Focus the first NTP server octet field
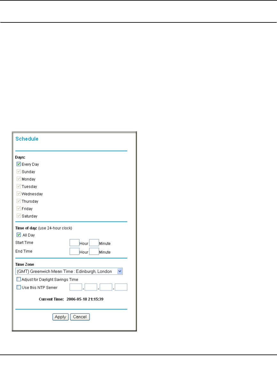Image resolution: width=277 pixels, height=375 pixels. tap(76, 287)
